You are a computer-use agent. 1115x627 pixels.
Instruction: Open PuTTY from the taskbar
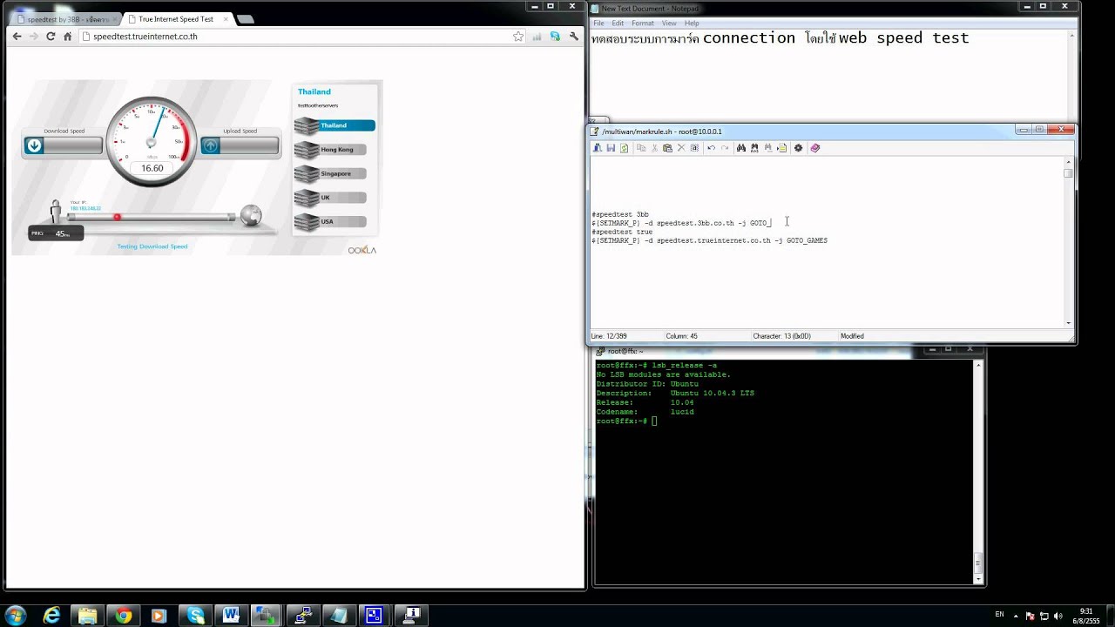coord(302,616)
